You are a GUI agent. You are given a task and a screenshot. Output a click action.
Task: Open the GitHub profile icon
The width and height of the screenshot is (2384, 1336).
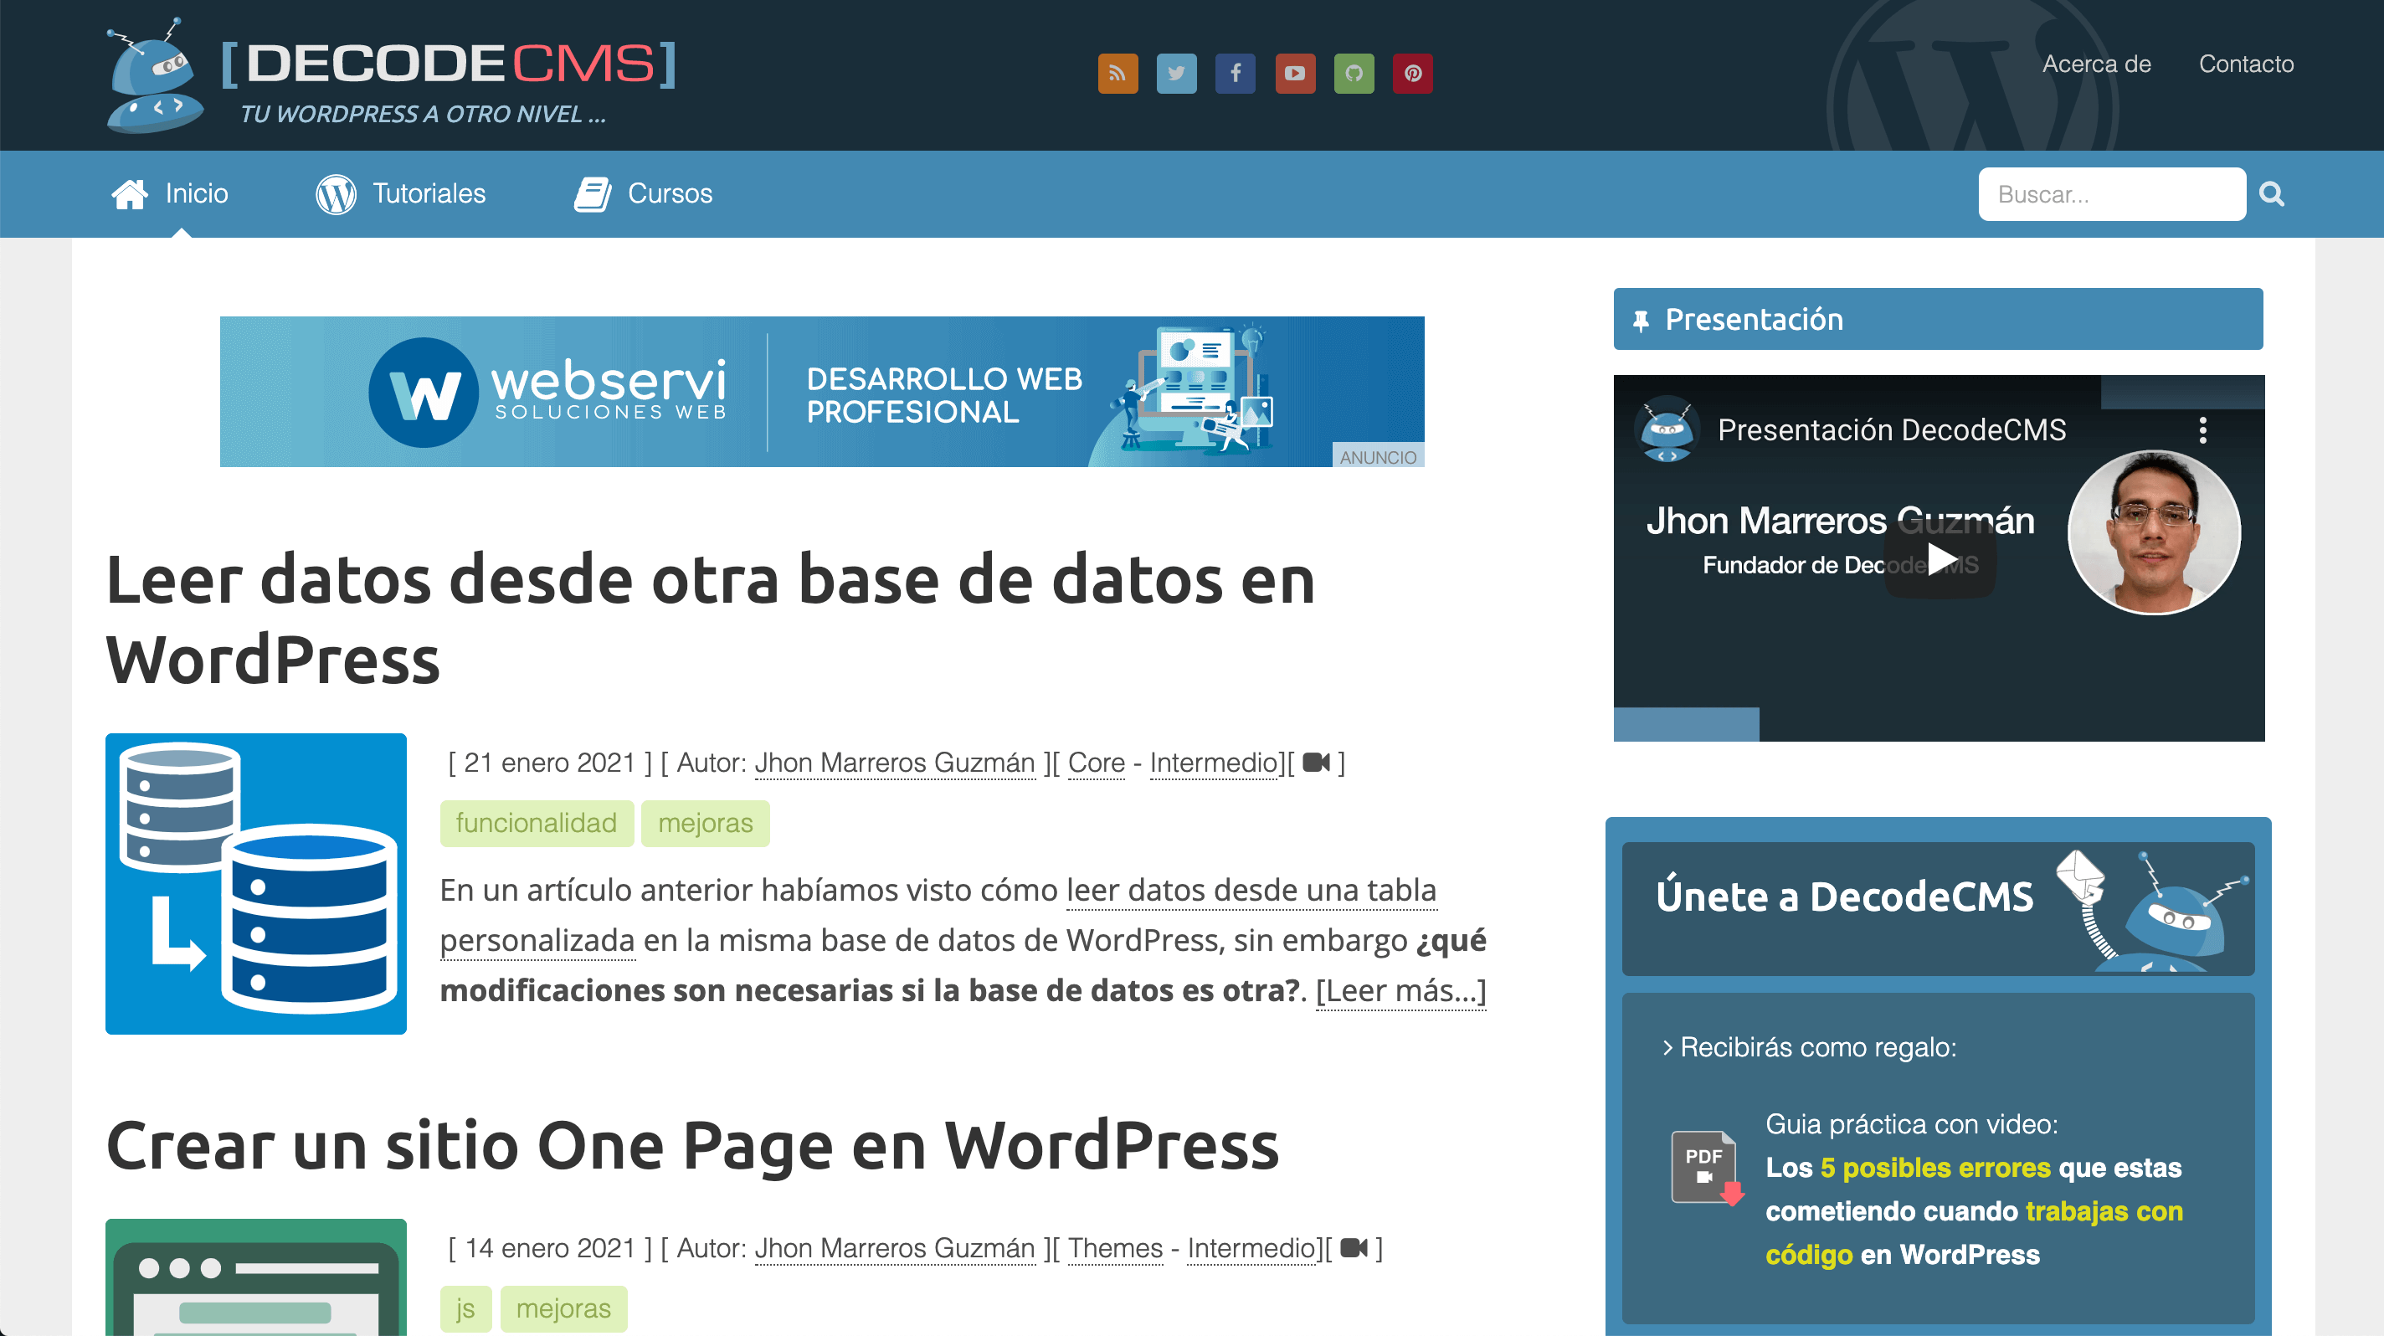coord(1354,73)
